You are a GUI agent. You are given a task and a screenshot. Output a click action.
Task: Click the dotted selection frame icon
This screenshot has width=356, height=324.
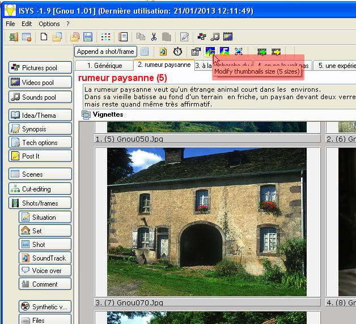coord(239,52)
